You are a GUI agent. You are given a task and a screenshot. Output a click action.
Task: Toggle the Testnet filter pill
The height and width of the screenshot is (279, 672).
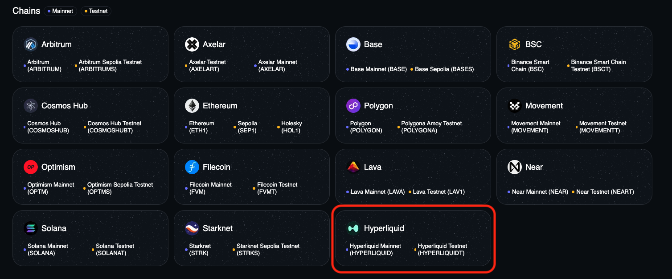point(96,11)
